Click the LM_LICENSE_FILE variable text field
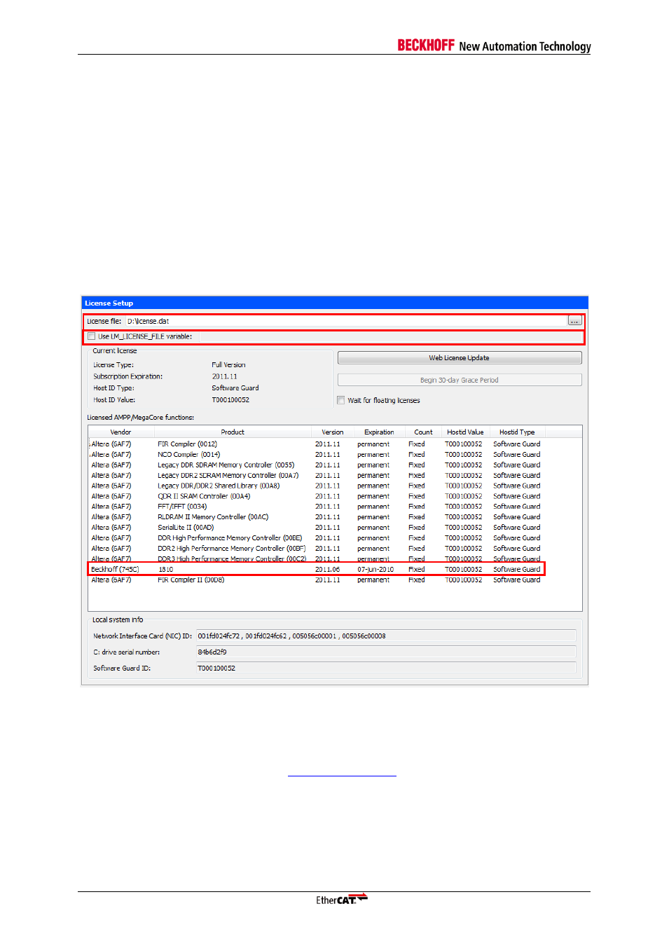This screenshot has height=946, width=669. click(x=390, y=336)
